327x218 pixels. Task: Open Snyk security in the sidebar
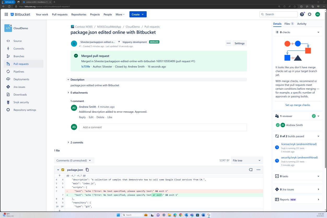[x=21, y=102]
